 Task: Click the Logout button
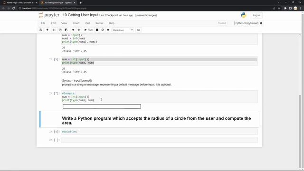pyautogui.click(x=256, y=15)
